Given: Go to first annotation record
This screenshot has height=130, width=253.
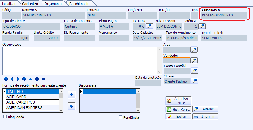Looking at the screenshot, I should (x=6, y=79).
